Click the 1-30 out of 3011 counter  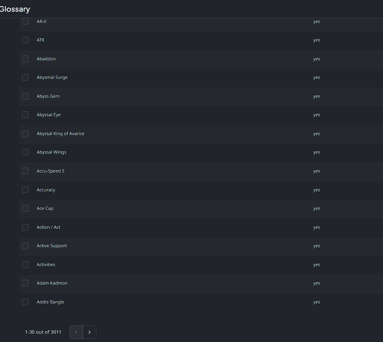[x=43, y=332]
